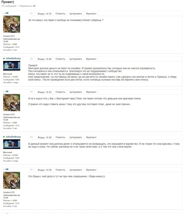183x214 pixels.
Task: Click Цитировать on message #1
Action: pyautogui.click(x=76, y=14)
